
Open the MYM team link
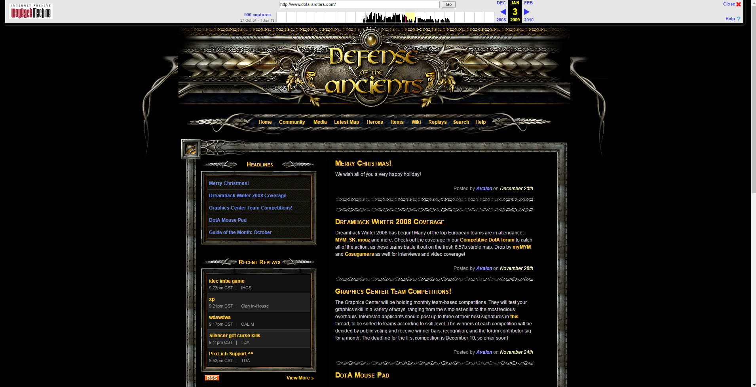[340, 240]
